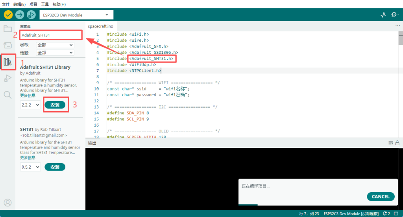Open the 类型 filter dropdown
This screenshot has width=403, height=217.
point(55,45)
